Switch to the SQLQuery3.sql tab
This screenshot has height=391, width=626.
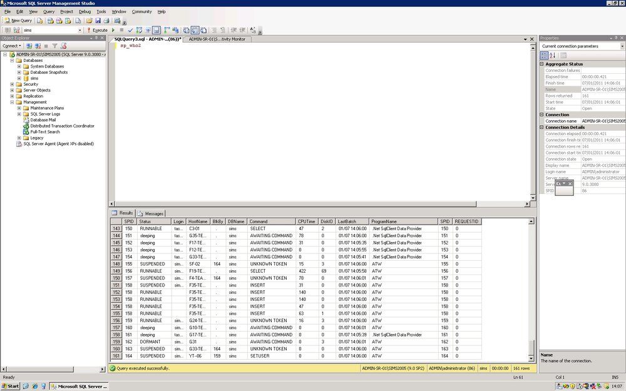click(148, 39)
